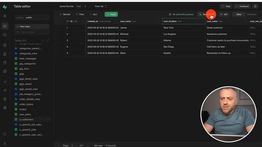
Task: Click the Call them up later cell
Action: (227, 47)
